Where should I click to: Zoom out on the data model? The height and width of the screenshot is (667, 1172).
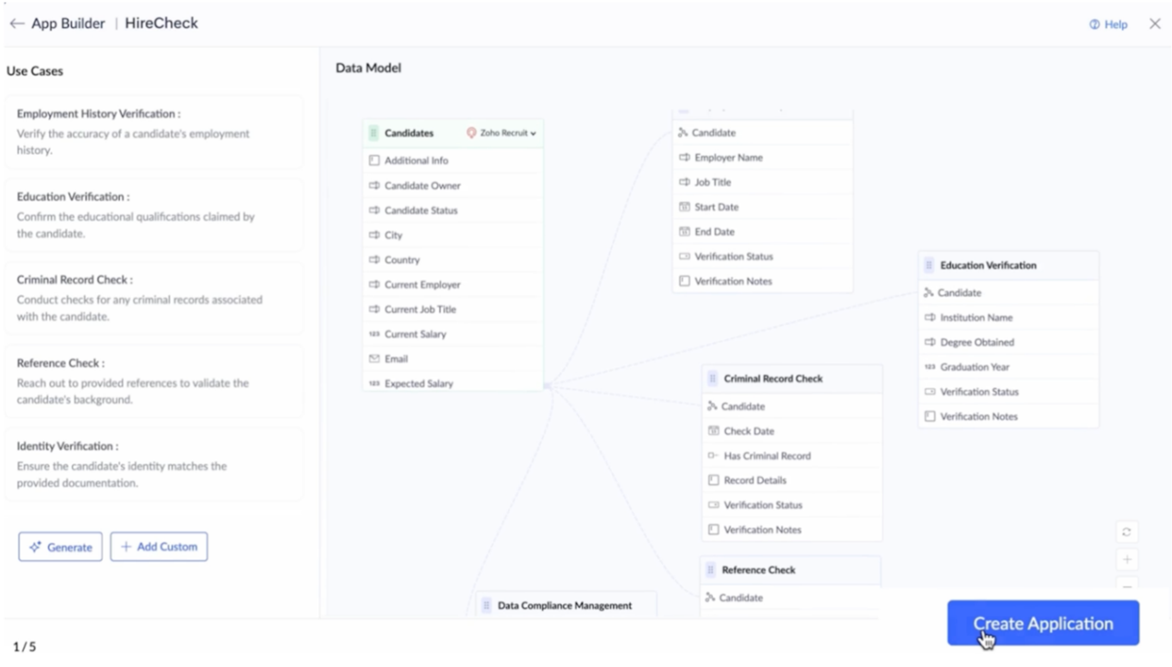coord(1127,587)
